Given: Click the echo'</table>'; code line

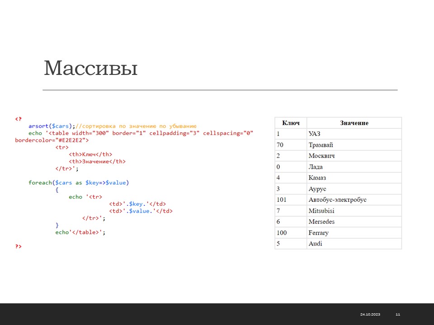Looking at the screenshot, I should 80,232.
